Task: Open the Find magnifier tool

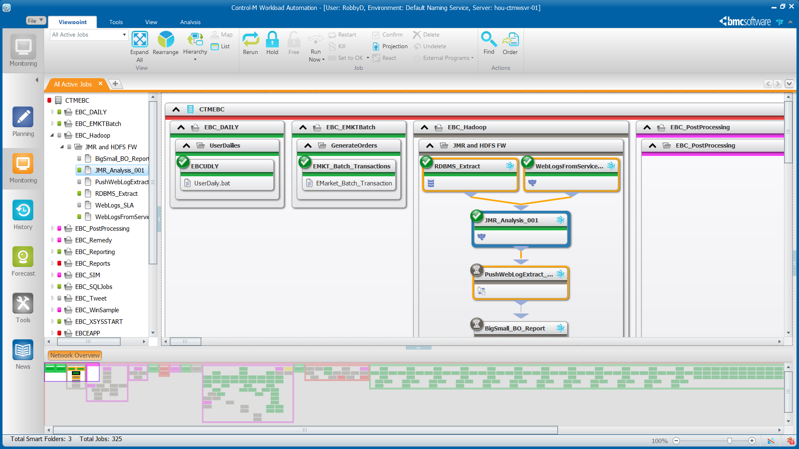Action: click(489, 40)
